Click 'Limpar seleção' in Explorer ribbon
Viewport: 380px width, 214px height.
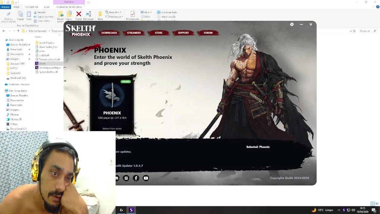(x=166, y=17)
